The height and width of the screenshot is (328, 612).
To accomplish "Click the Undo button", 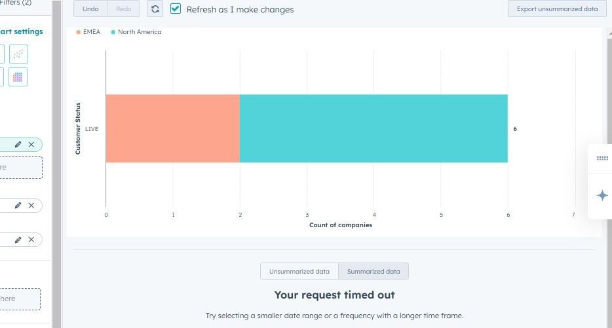I will click(x=90, y=9).
